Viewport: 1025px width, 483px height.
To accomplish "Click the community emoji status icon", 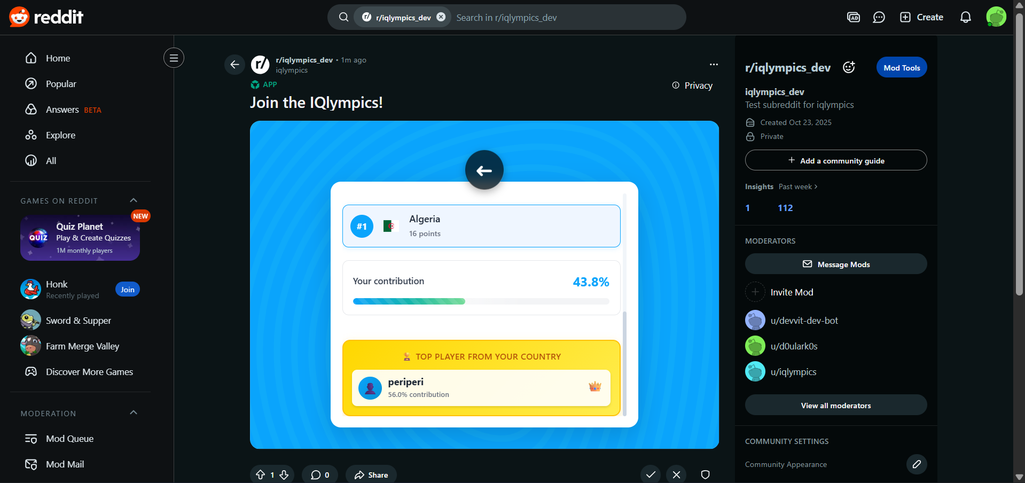I will pos(849,67).
